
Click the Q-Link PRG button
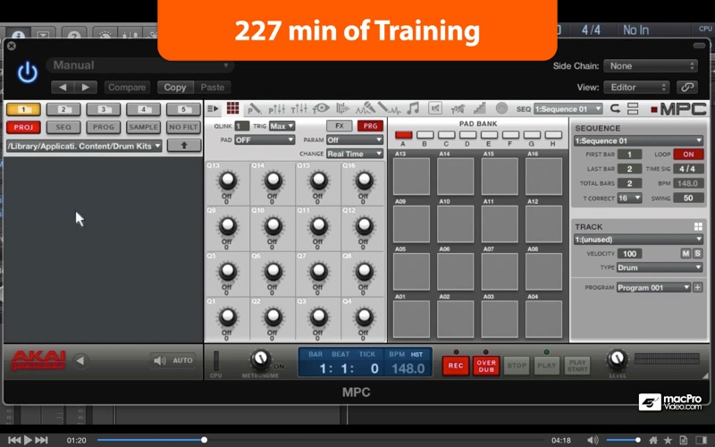tap(370, 126)
